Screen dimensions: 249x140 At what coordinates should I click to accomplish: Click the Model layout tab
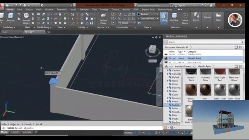(4, 132)
